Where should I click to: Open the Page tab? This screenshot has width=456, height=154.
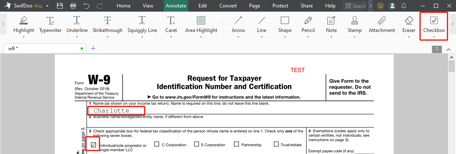pyautogui.click(x=255, y=6)
